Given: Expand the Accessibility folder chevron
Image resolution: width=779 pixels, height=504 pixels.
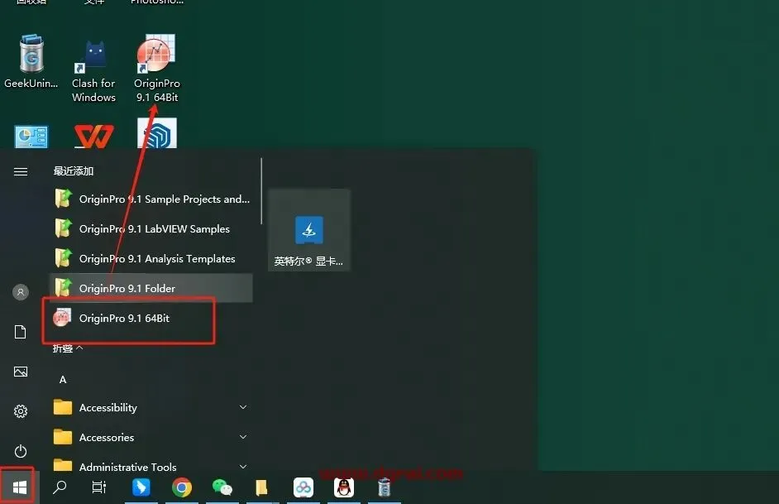Looking at the screenshot, I should pos(243,407).
